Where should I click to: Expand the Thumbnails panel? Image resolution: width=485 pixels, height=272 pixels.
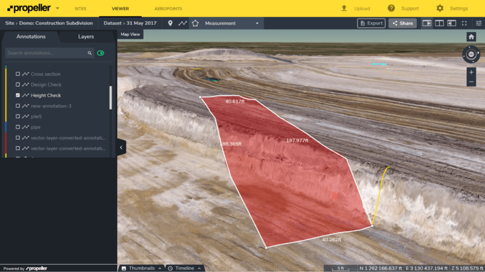pyautogui.click(x=142, y=268)
